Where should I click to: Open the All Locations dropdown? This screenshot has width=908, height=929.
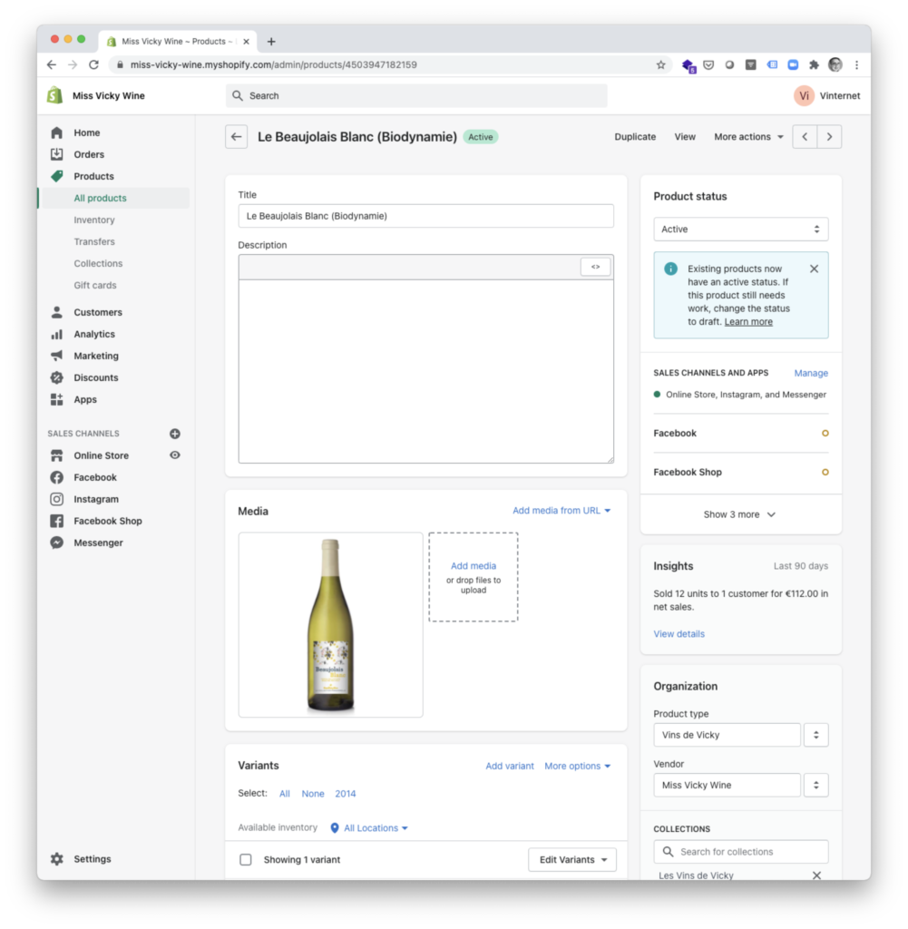pyautogui.click(x=369, y=828)
